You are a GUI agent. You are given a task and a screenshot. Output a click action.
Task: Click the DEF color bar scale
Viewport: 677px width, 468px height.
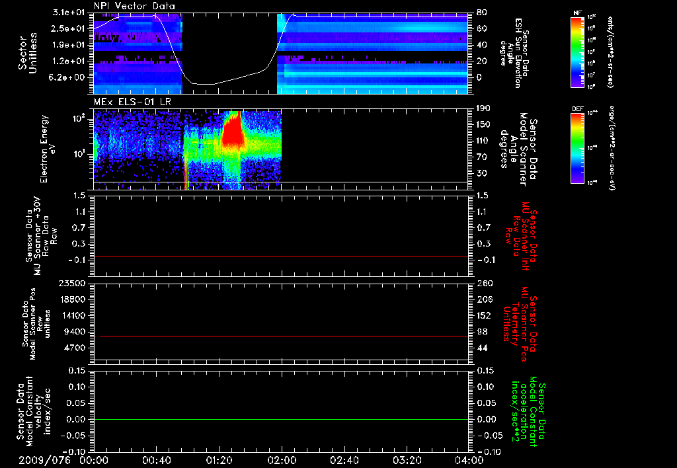(577, 148)
